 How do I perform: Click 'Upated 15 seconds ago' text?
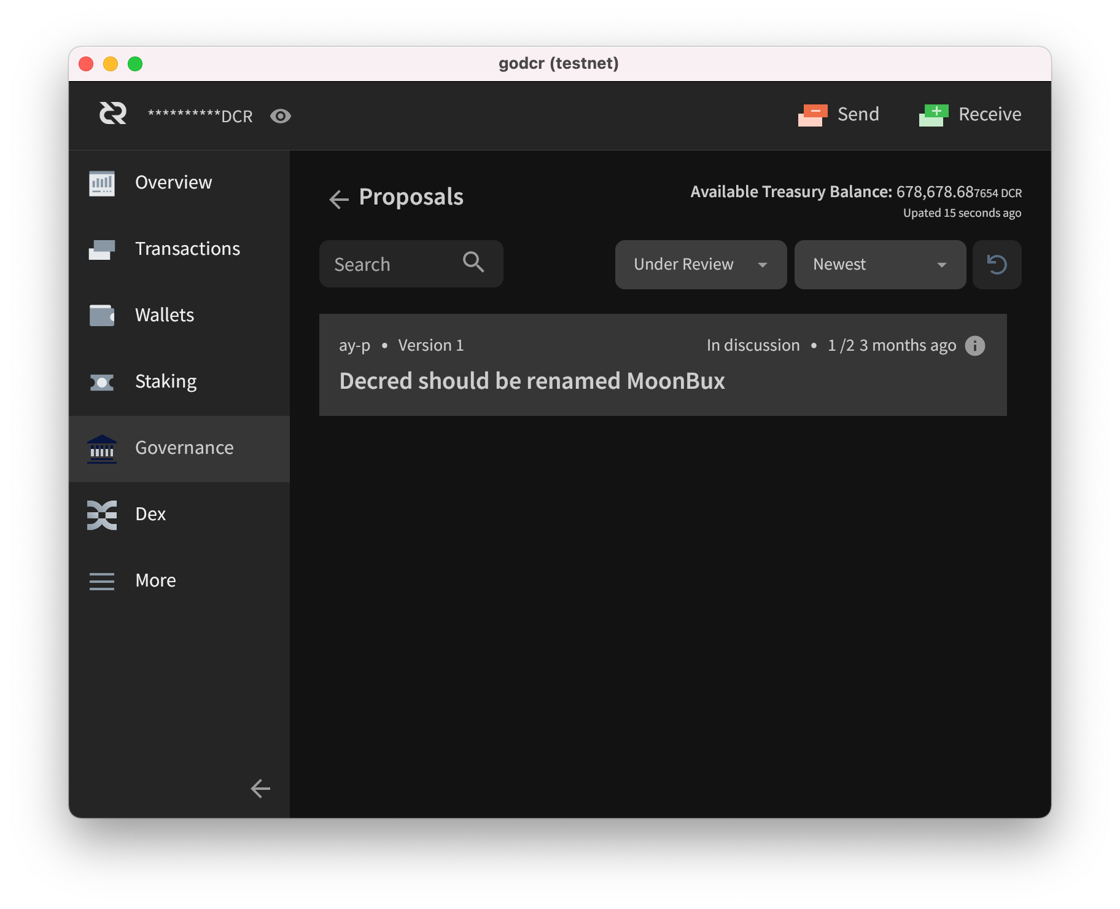pyautogui.click(x=962, y=213)
